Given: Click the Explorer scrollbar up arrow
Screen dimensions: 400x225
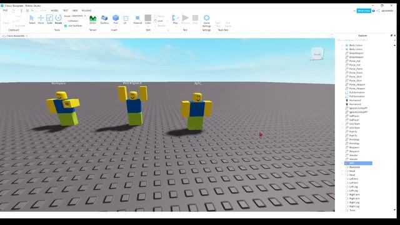Looking at the screenshot, I should coord(395,45).
